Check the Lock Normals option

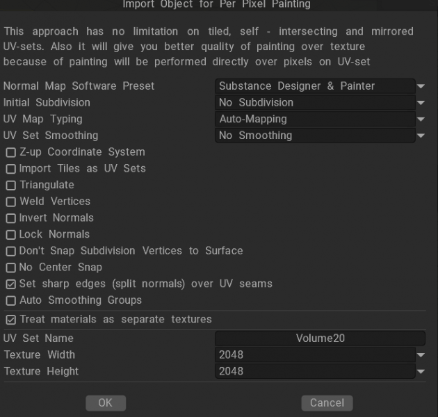pyautogui.click(x=10, y=235)
